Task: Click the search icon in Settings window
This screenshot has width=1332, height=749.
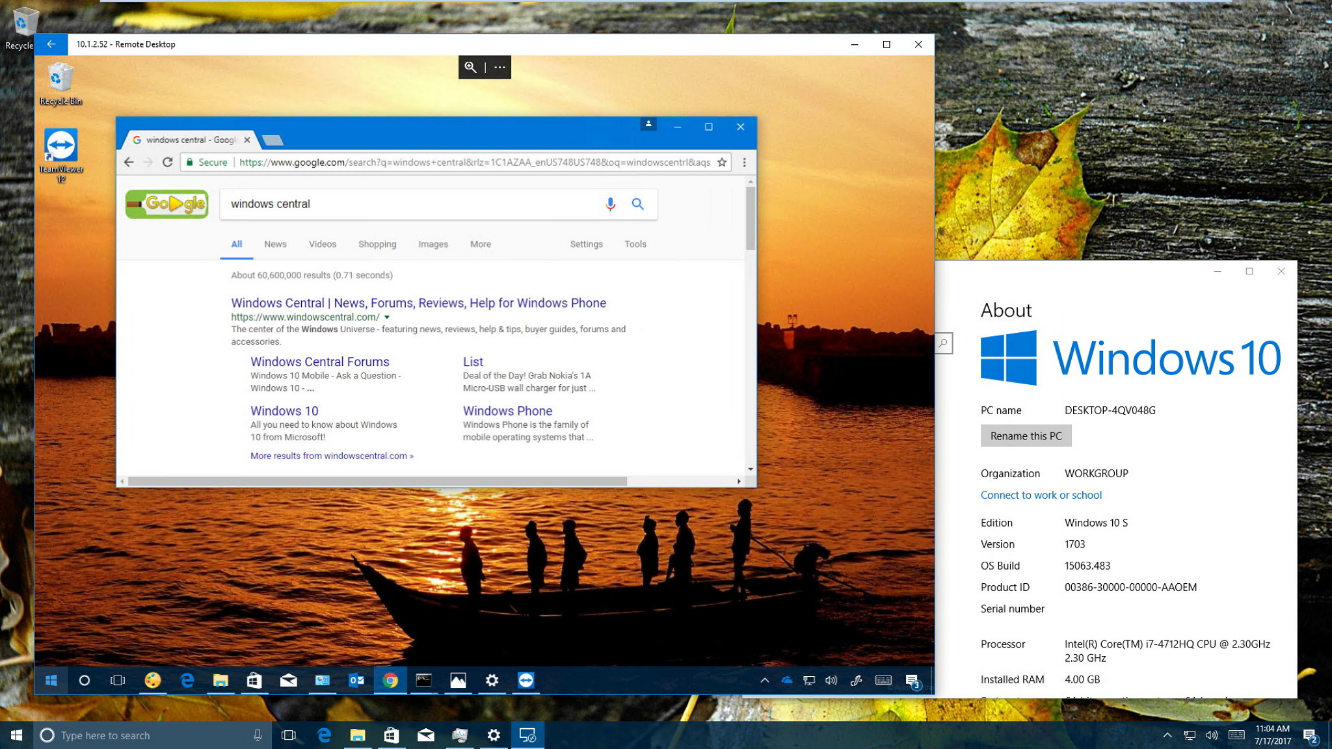Action: (x=944, y=343)
